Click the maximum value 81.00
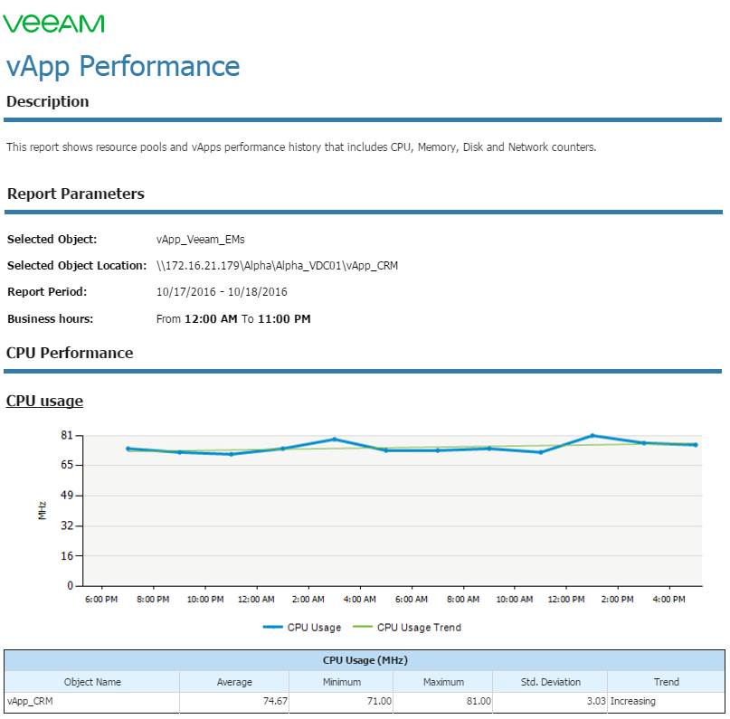The height and width of the screenshot is (719, 730). pyautogui.click(x=479, y=701)
